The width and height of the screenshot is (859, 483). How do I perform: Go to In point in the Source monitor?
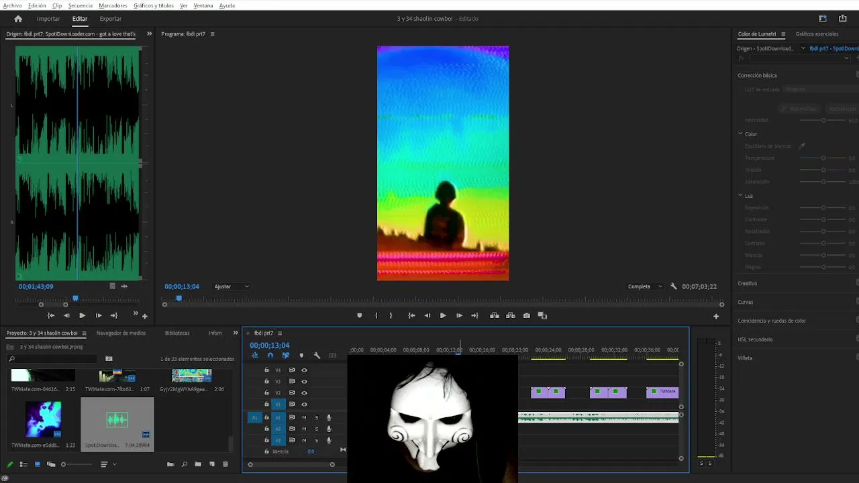tap(51, 315)
